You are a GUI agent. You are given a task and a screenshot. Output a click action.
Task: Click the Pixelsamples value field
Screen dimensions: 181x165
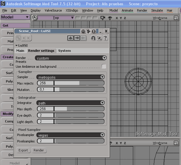point(46,141)
